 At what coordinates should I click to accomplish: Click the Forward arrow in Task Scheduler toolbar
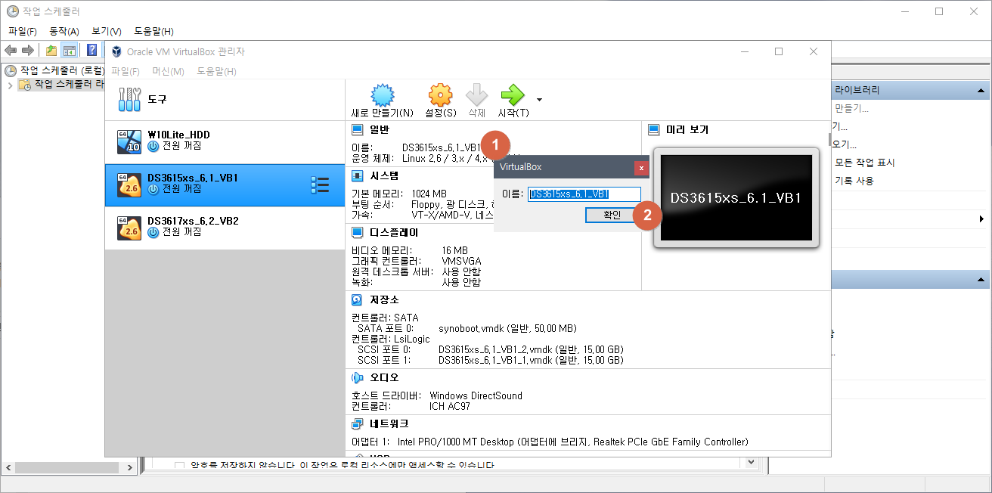28,50
